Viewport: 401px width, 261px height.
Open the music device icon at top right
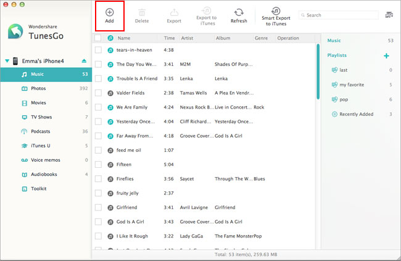pyautogui.click(x=389, y=15)
